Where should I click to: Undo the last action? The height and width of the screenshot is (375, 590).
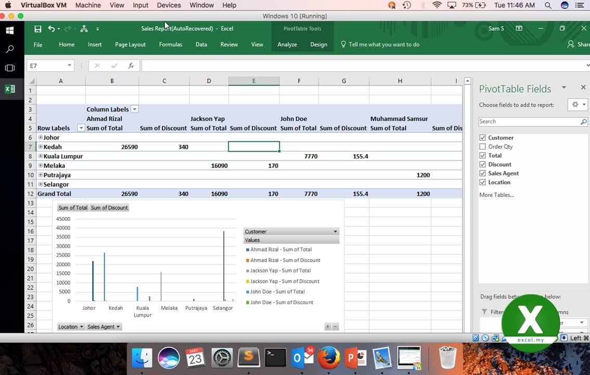[50, 29]
